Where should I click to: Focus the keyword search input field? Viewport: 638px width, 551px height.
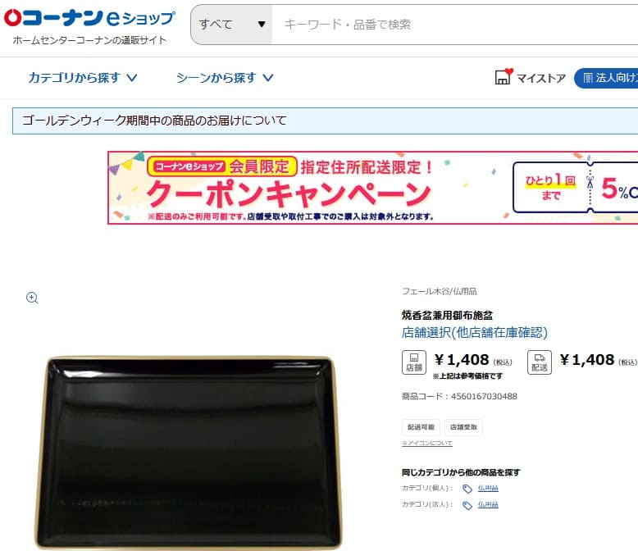(x=455, y=25)
